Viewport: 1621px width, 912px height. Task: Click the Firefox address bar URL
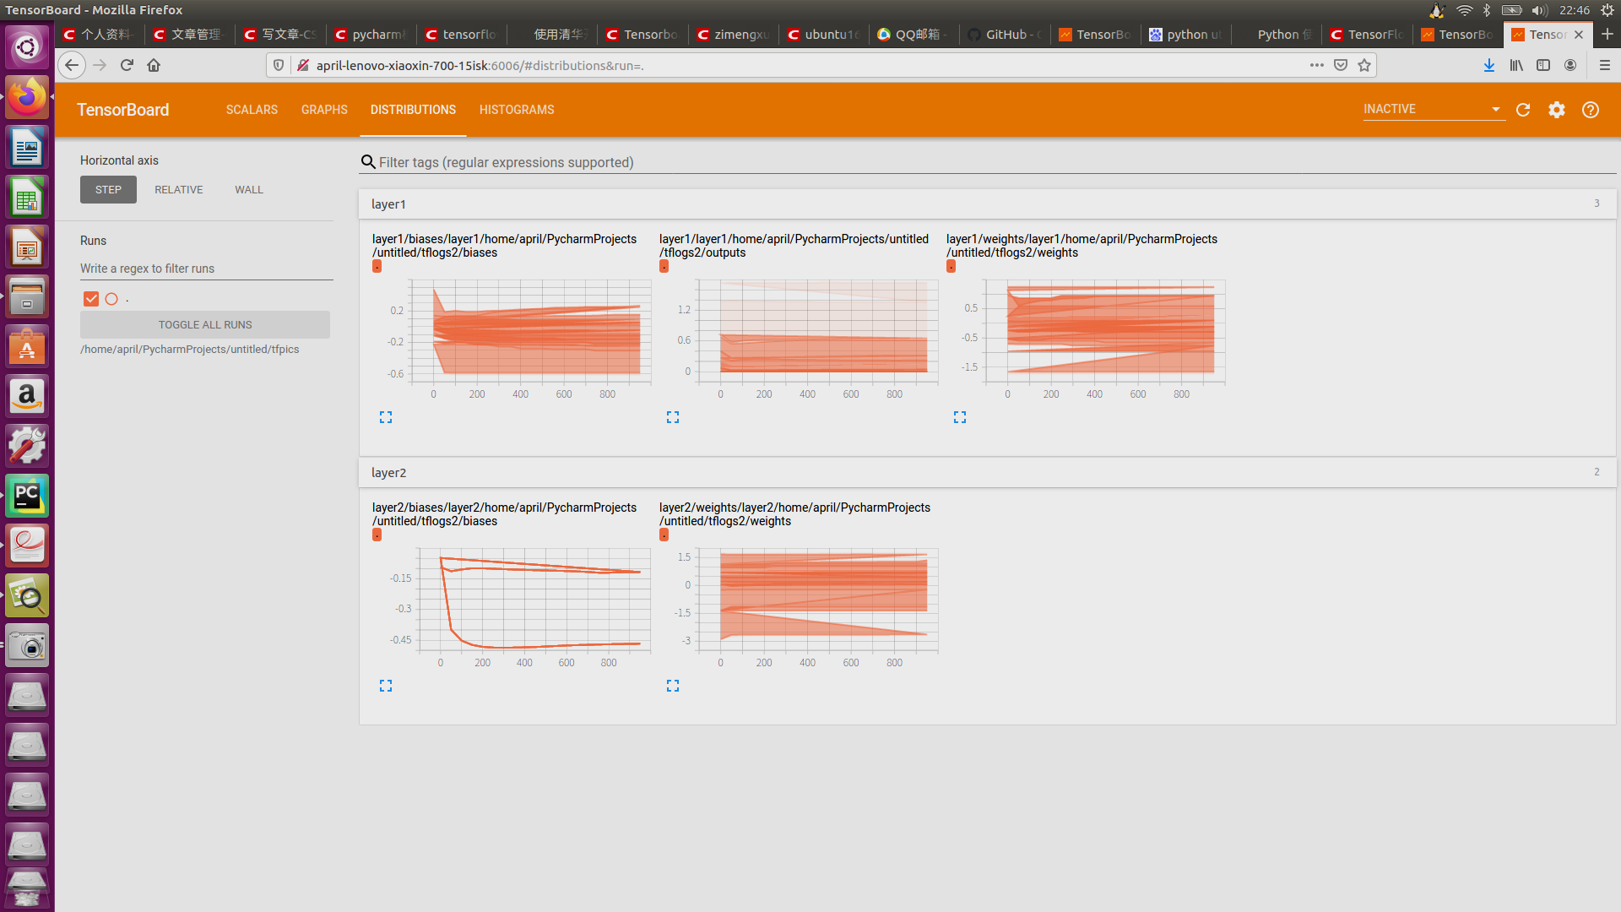480,65
